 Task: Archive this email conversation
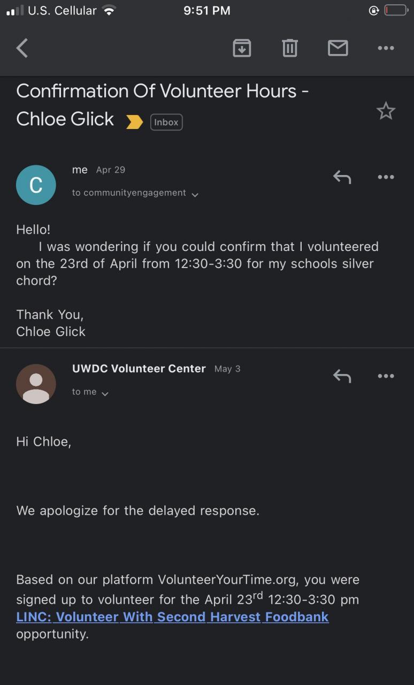point(242,48)
